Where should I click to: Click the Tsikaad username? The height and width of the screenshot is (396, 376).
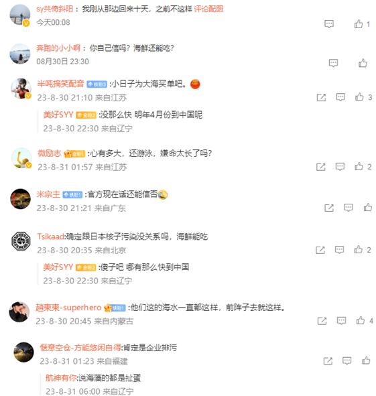tap(51, 237)
